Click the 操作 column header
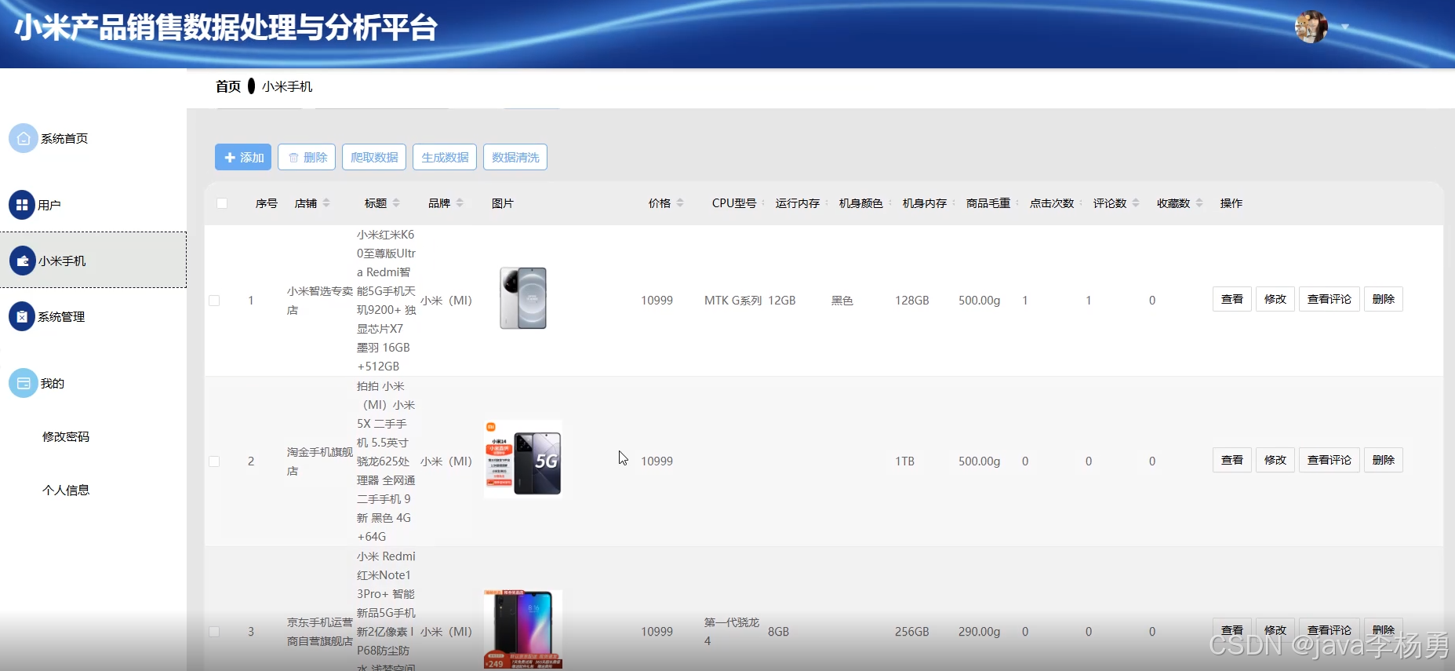Viewport: 1455px width, 671px height. [1231, 203]
